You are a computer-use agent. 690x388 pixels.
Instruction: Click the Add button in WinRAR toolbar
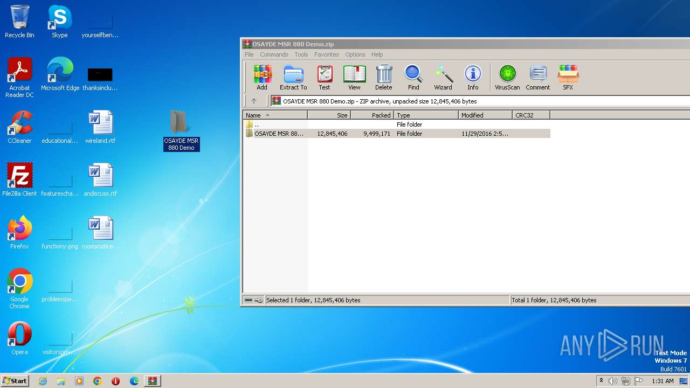pos(262,78)
